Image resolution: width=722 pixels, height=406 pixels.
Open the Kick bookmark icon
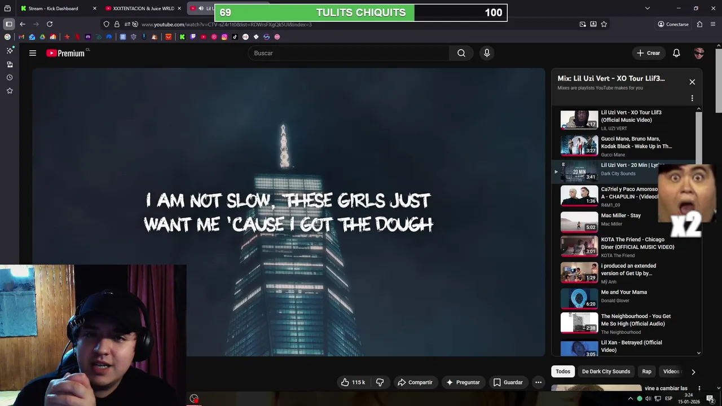[x=182, y=37]
